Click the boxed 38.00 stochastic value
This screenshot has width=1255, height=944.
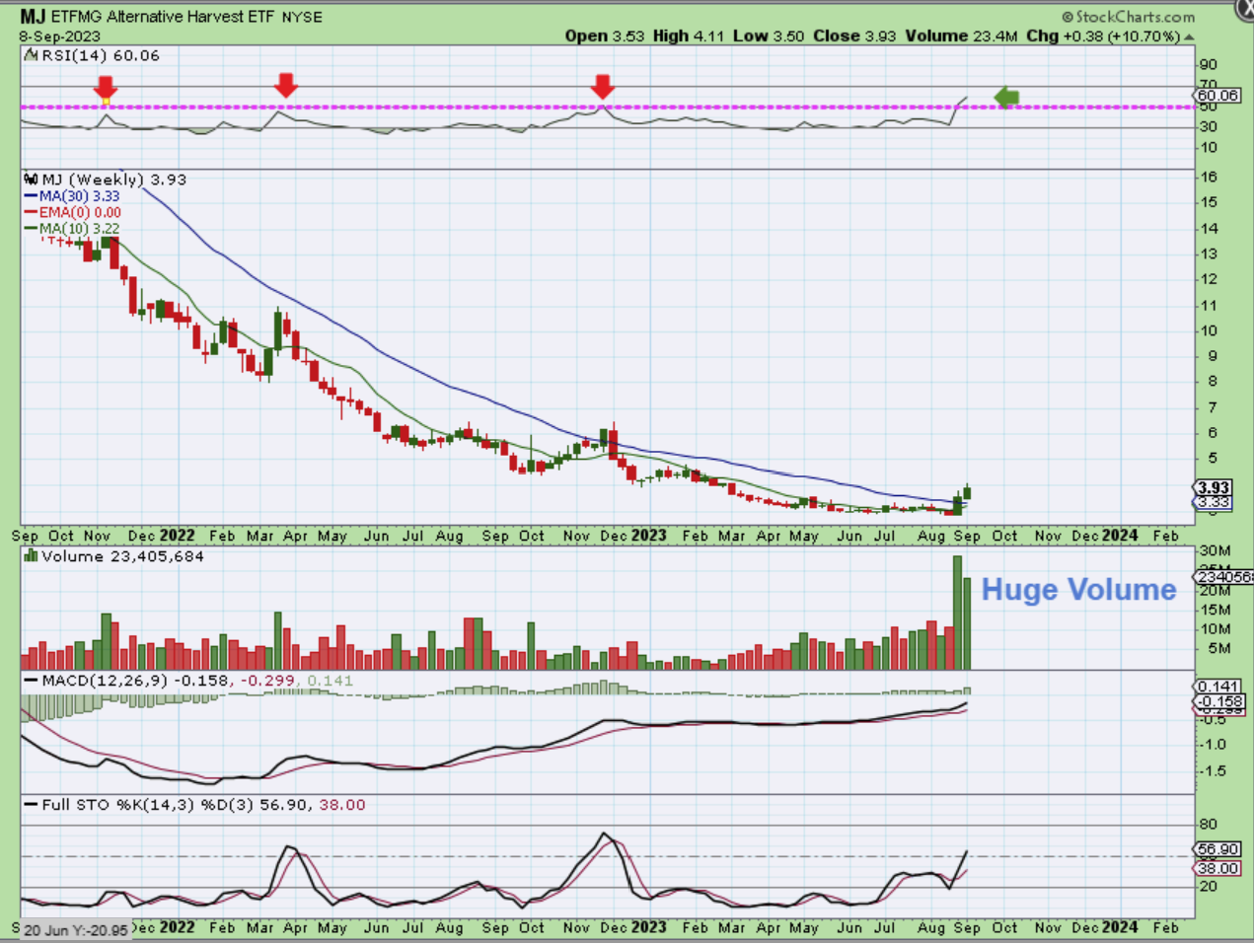pyautogui.click(x=1218, y=868)
